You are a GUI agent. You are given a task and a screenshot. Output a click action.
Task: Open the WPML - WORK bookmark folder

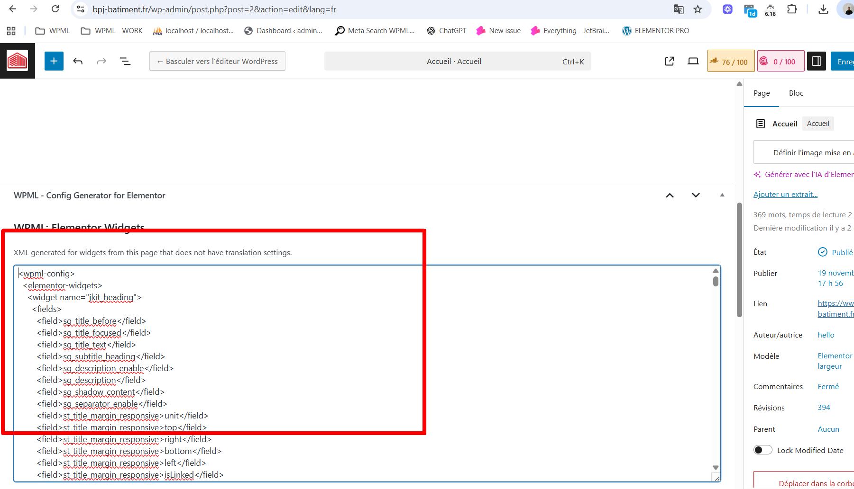pos(112,31)
